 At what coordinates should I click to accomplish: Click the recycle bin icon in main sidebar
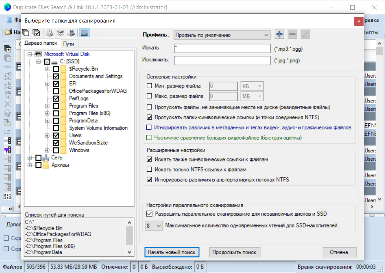click(x=8, y=113)
